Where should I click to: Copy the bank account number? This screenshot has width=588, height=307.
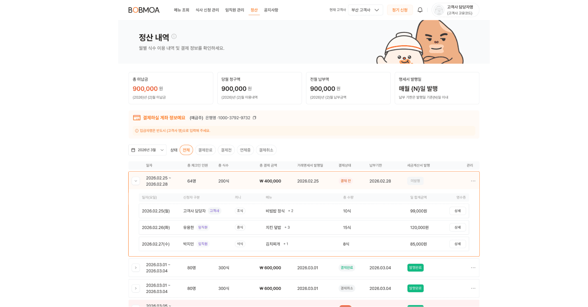point(254,118)
